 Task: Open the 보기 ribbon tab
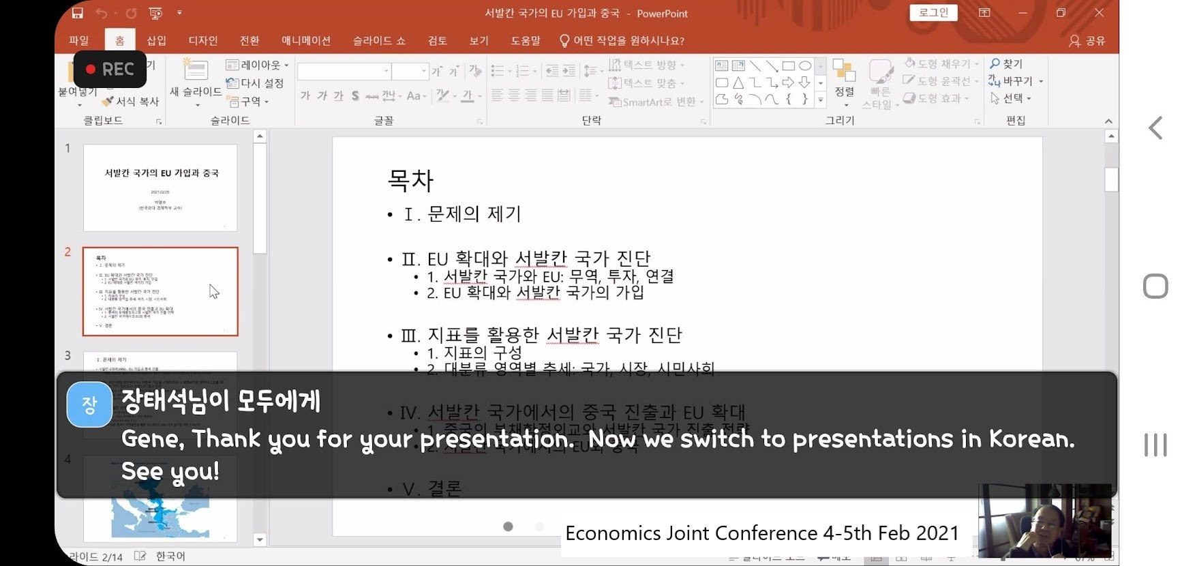[x=479, y=40]
